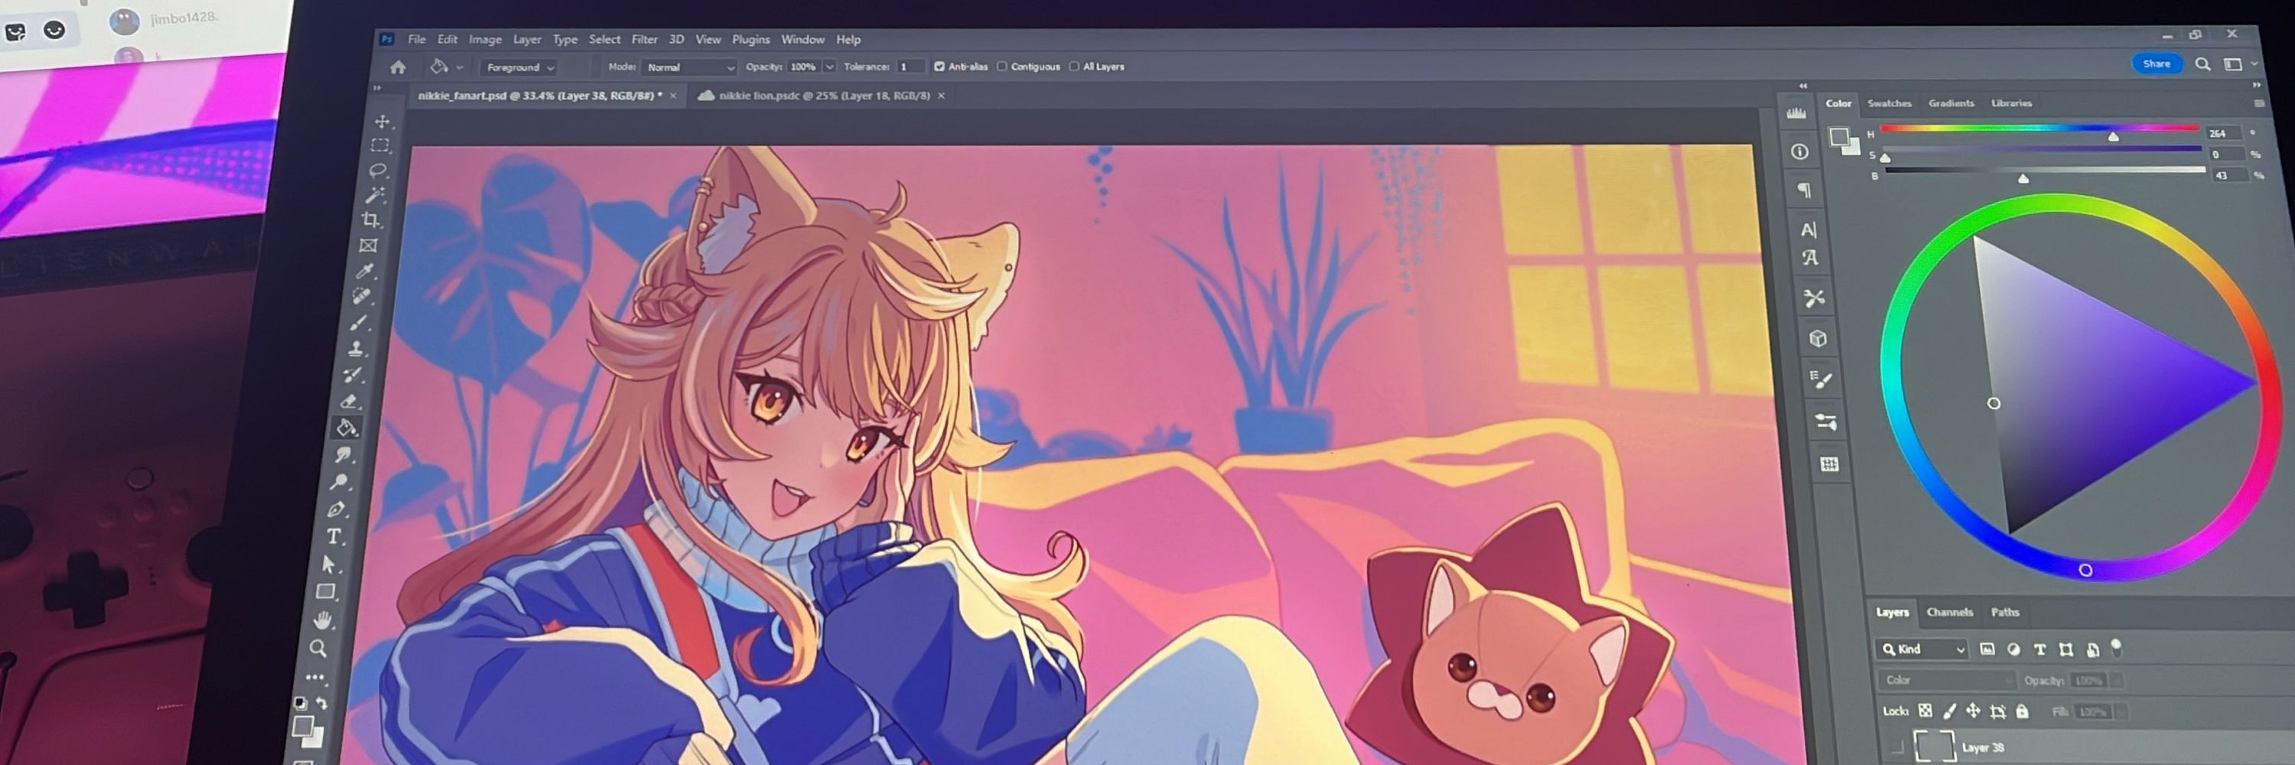Image resolution: width=2295 pixels, height=765 pixels.
Task: Open the File menu
Action: (x=417, y=39)
